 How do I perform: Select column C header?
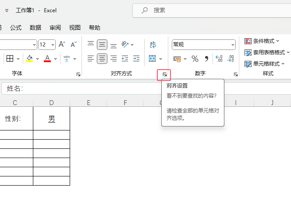[15, 102]
